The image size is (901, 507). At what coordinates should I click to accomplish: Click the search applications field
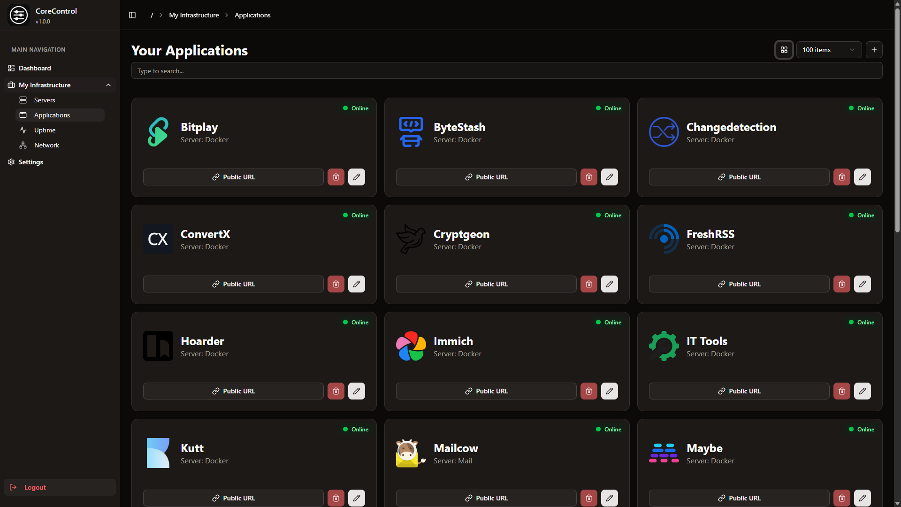(x=506, y=70)
